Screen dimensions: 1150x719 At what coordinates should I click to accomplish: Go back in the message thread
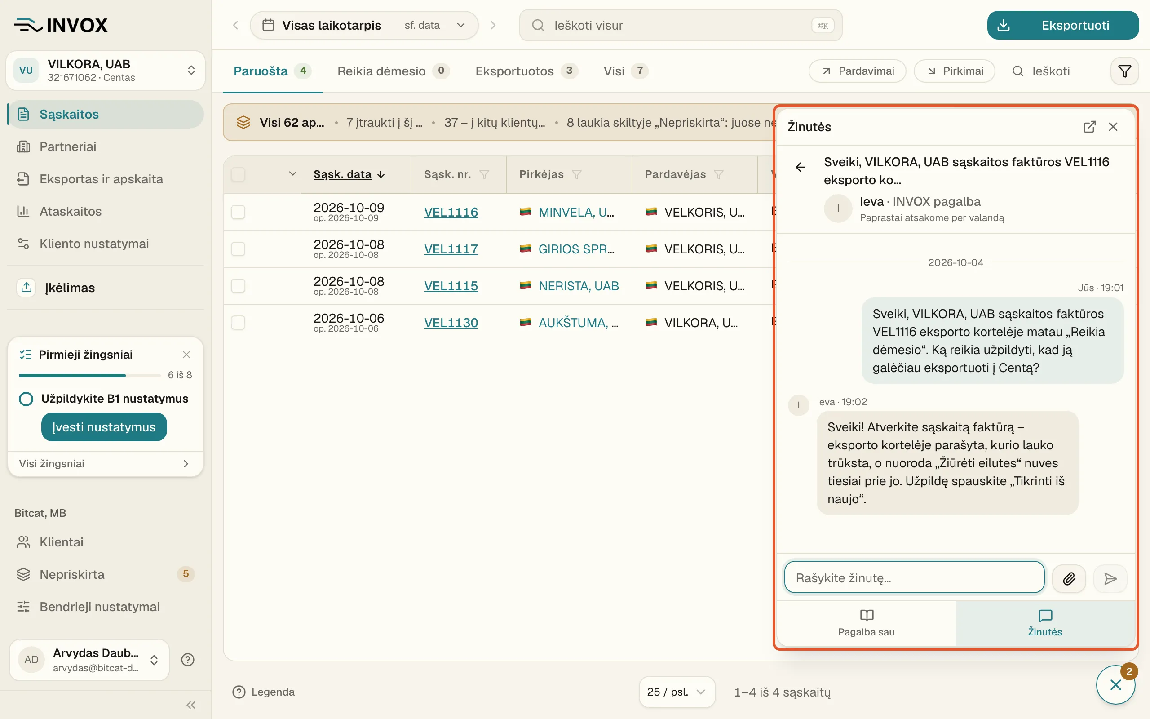click(800, 167)
